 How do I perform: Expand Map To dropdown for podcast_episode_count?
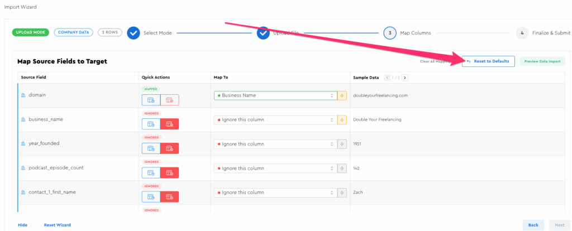(275, 168)
